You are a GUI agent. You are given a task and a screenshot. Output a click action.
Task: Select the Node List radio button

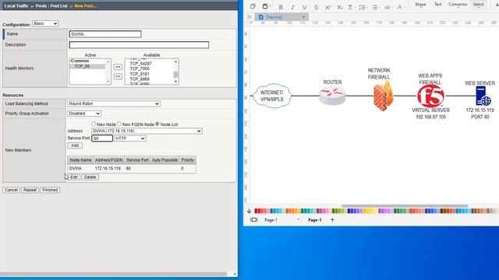click(x=157, y=124)
